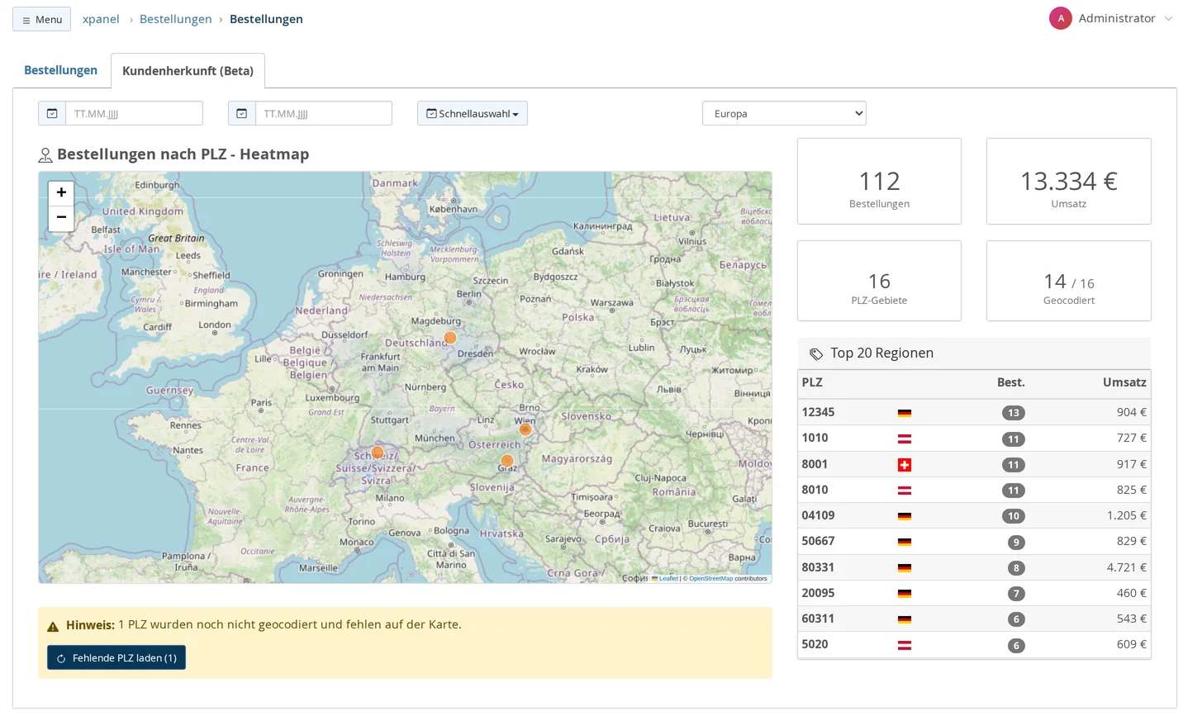The width and height of the screenshot is (1183, 716).
Task: Focus the first TT.MM.JJJJ date input
Action: click(x=134, y=113)
